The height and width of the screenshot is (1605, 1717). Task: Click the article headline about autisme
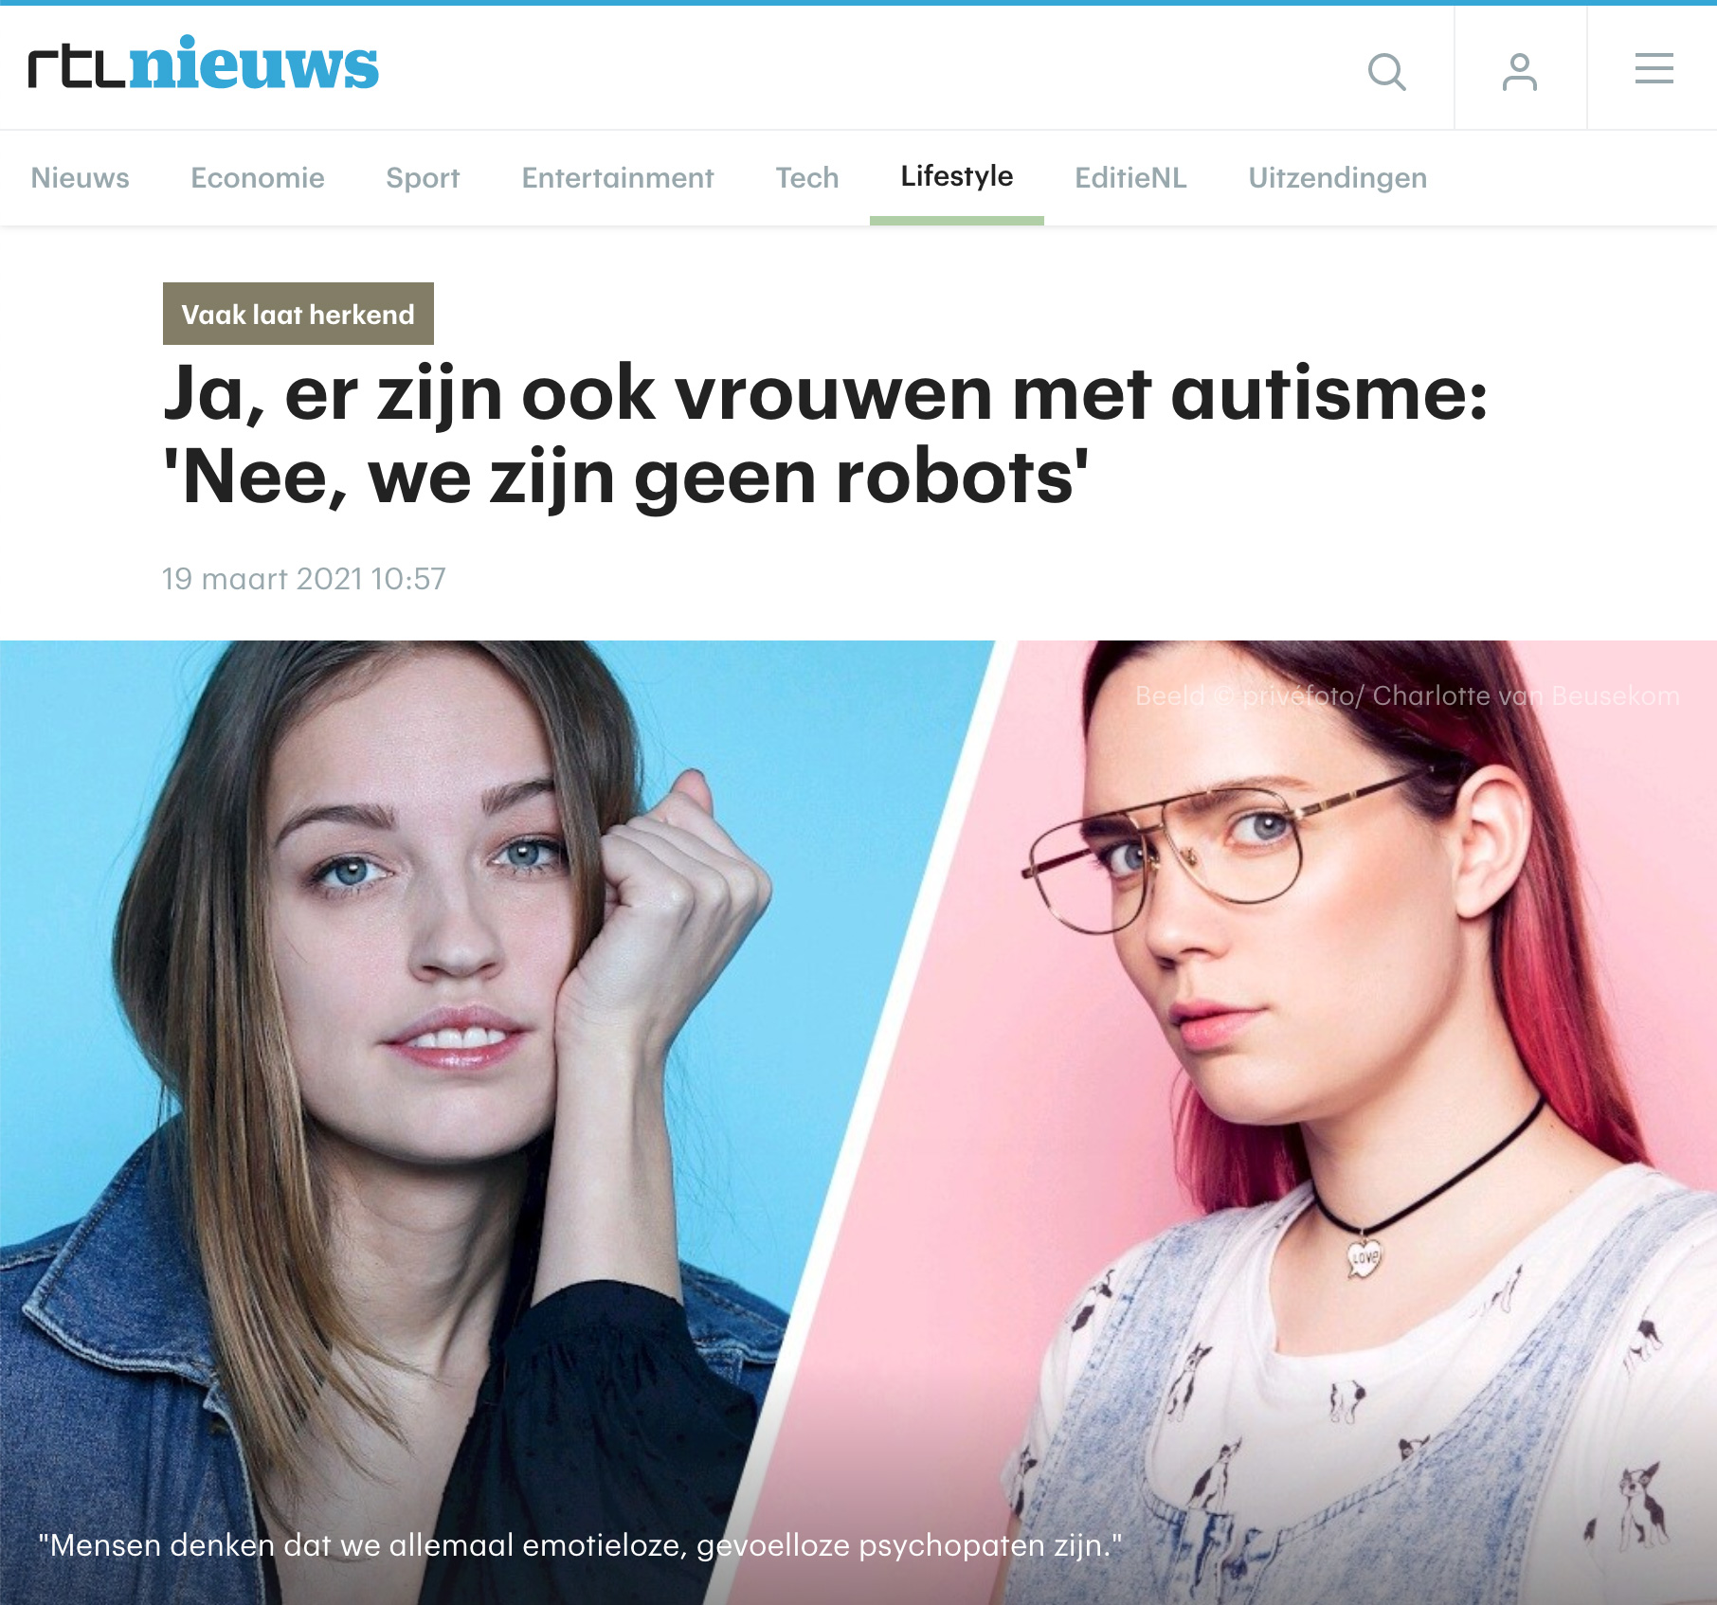coord(824,435)
